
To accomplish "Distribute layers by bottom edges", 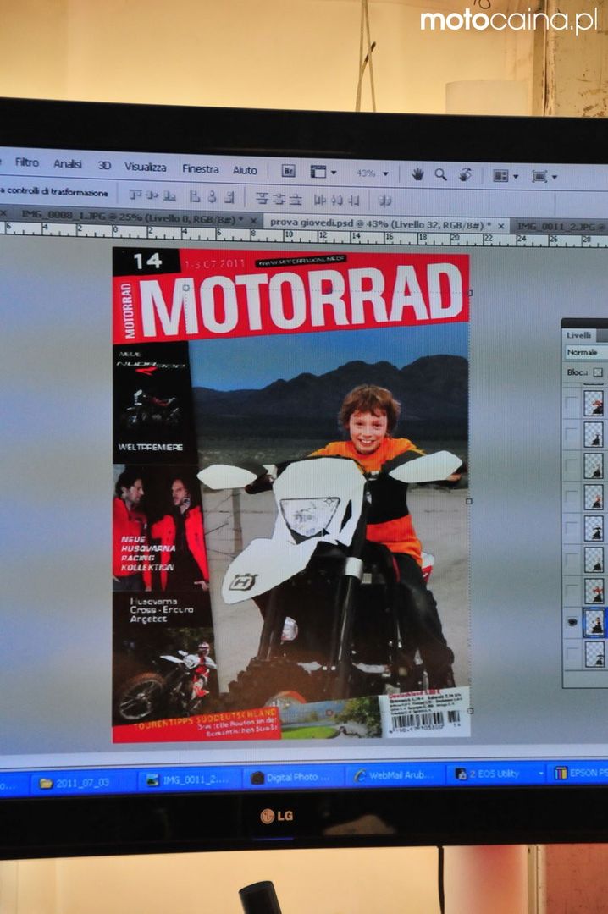I will 296,200.
